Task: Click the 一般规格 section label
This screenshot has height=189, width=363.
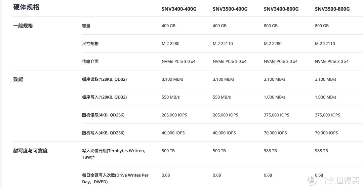Action: (x=23, y=26)
